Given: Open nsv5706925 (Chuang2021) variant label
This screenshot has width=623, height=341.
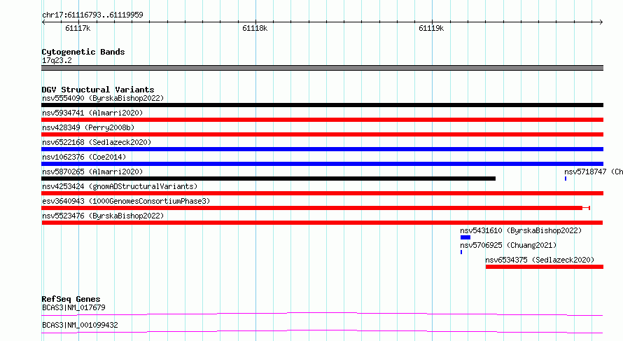Looking at the screenshot, I should (508, 245).
